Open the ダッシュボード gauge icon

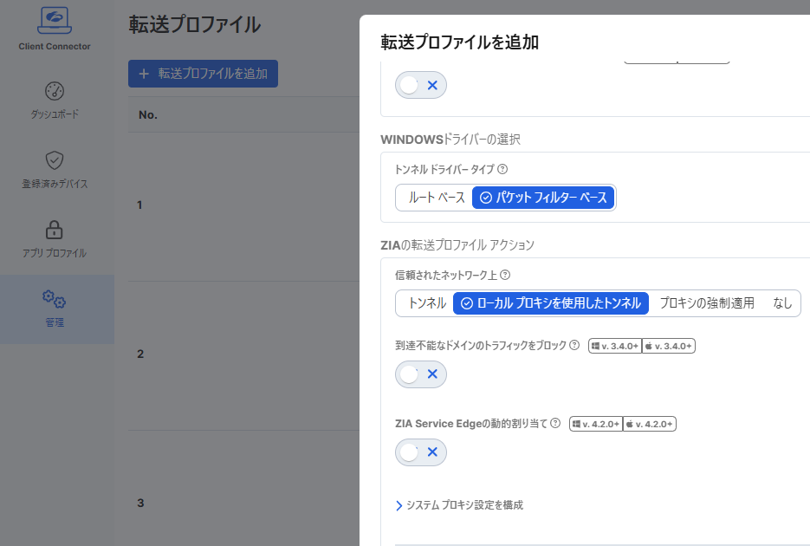coord(55,91)
